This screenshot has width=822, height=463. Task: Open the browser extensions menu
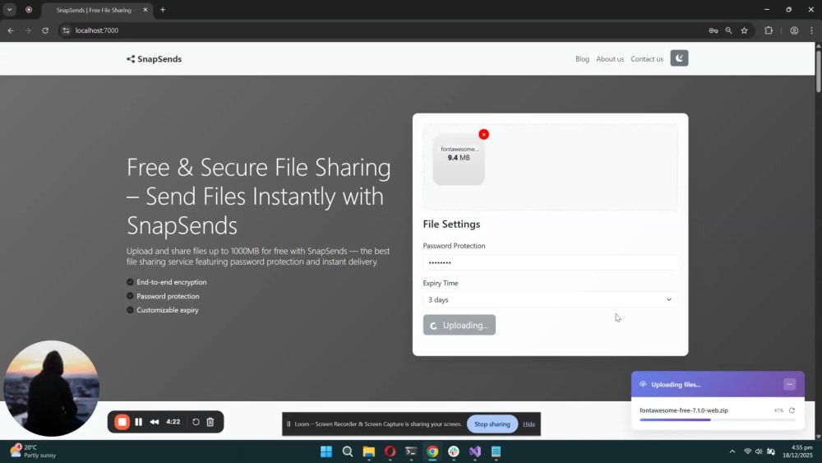(x=769, y=30)
